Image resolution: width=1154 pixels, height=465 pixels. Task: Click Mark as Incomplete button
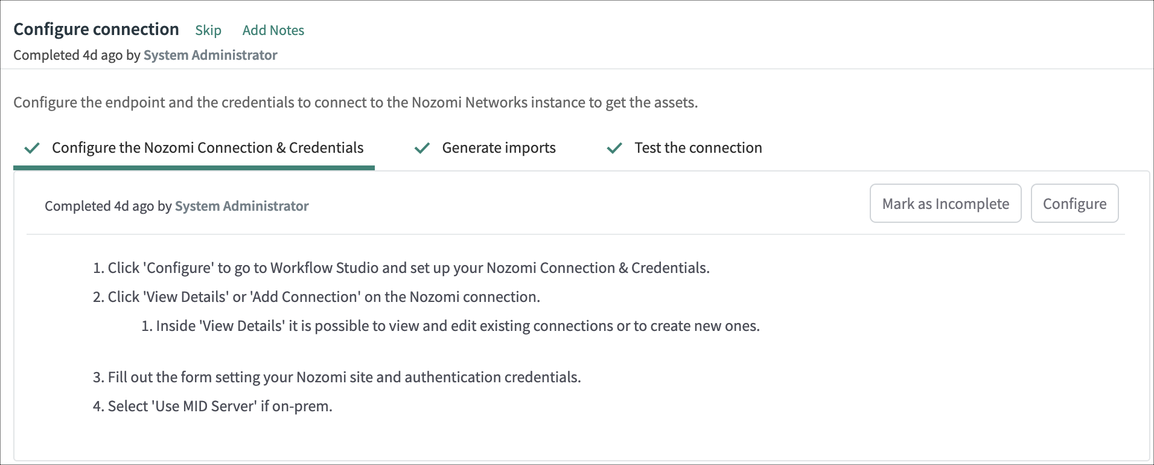[945, 204]
